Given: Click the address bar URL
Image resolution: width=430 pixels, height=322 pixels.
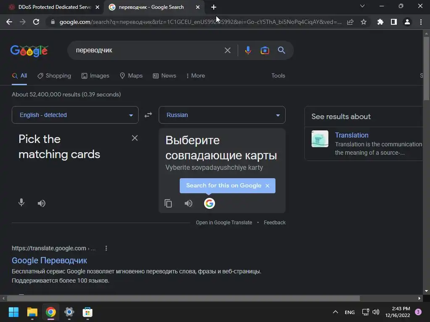Looking at the screenshot, I should (200, 22).
